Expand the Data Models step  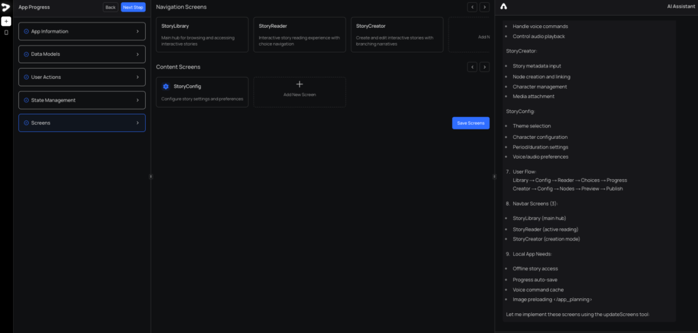(x=82, y=54)
